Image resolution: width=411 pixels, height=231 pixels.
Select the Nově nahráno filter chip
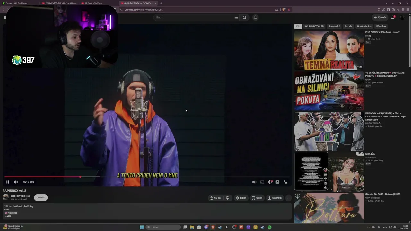364,26
